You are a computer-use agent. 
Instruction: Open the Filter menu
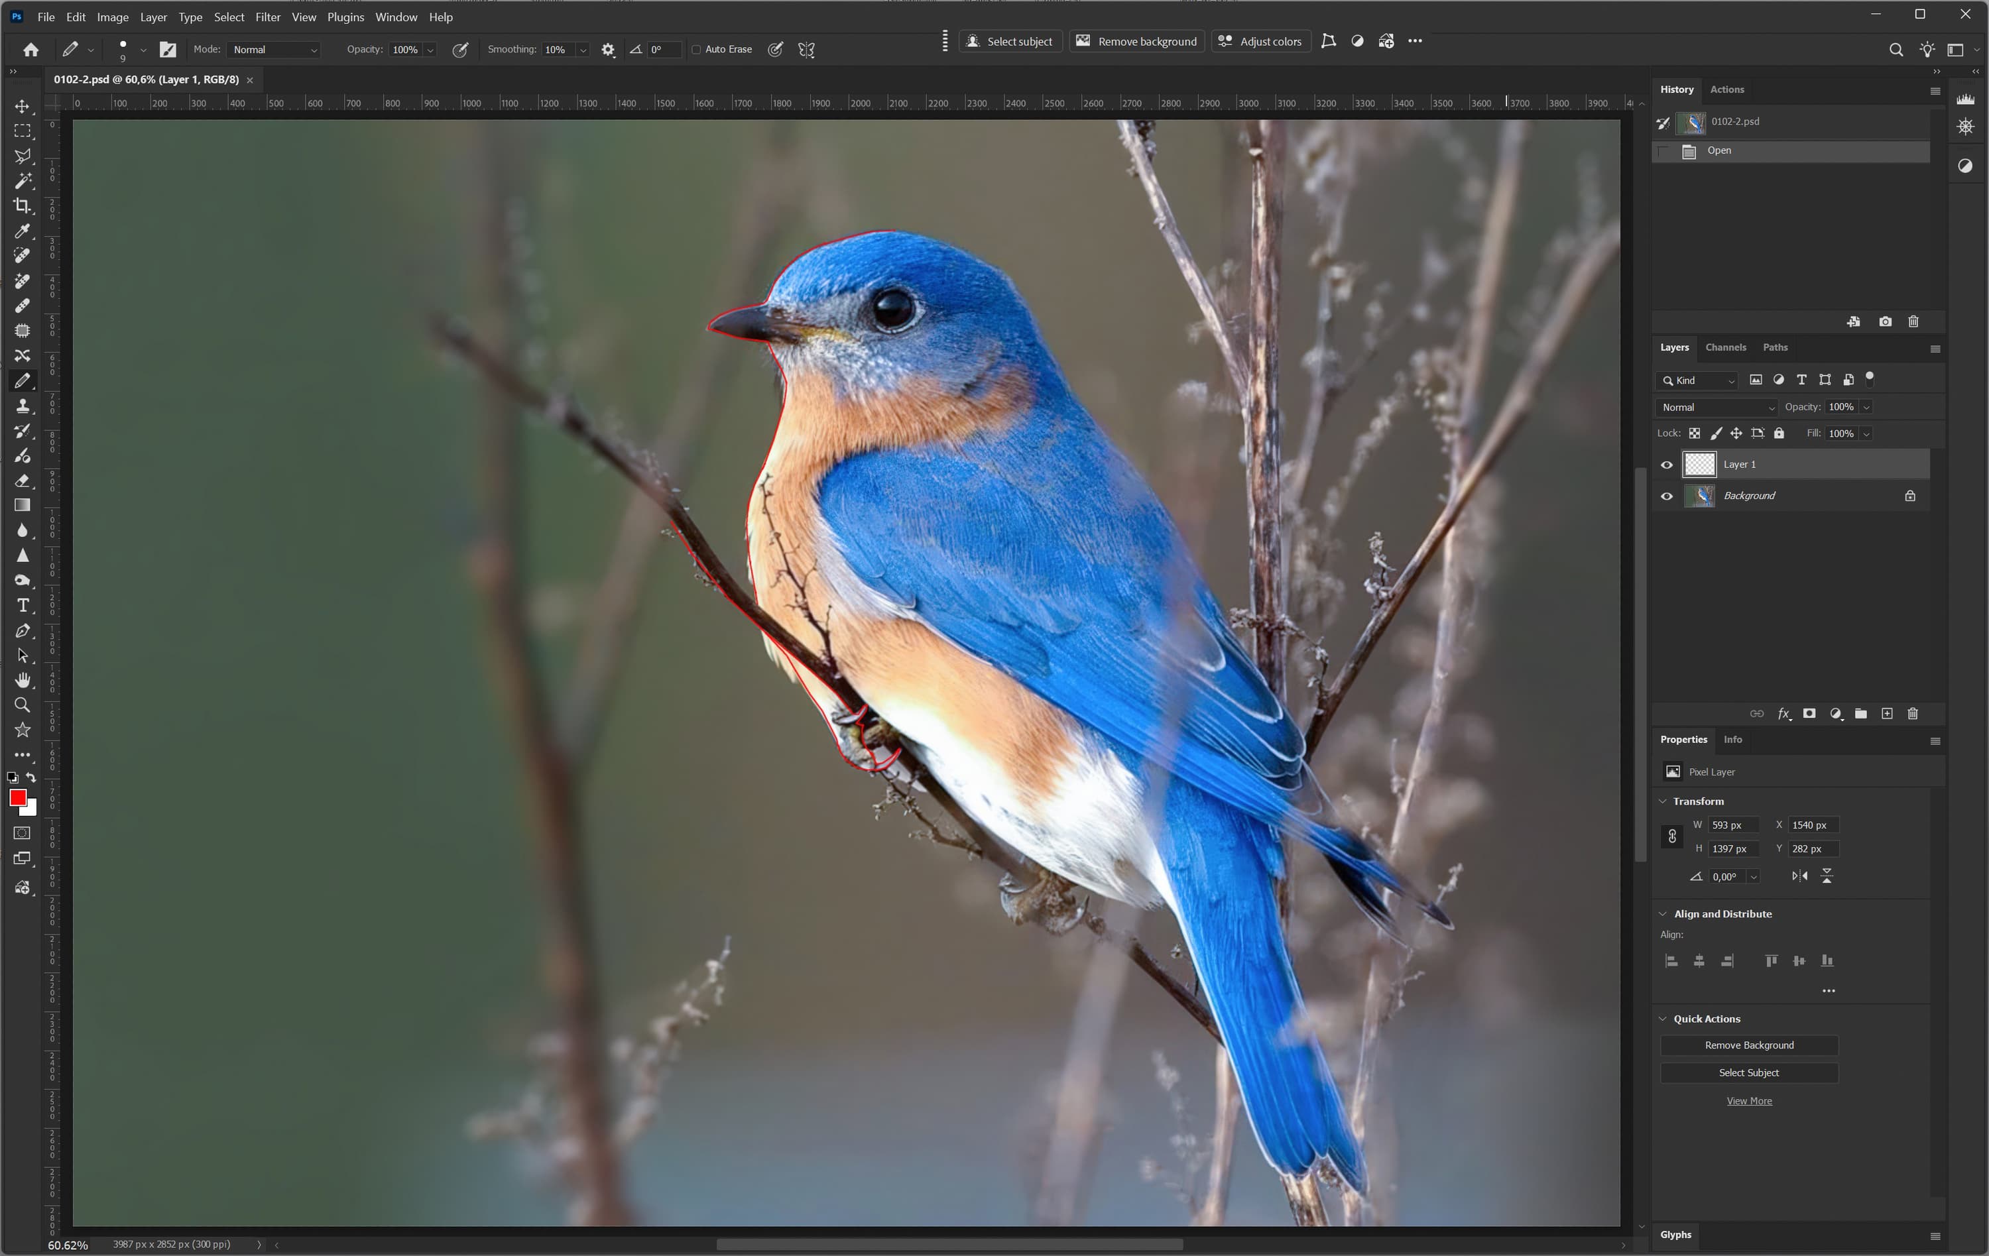tap(268, 17)
